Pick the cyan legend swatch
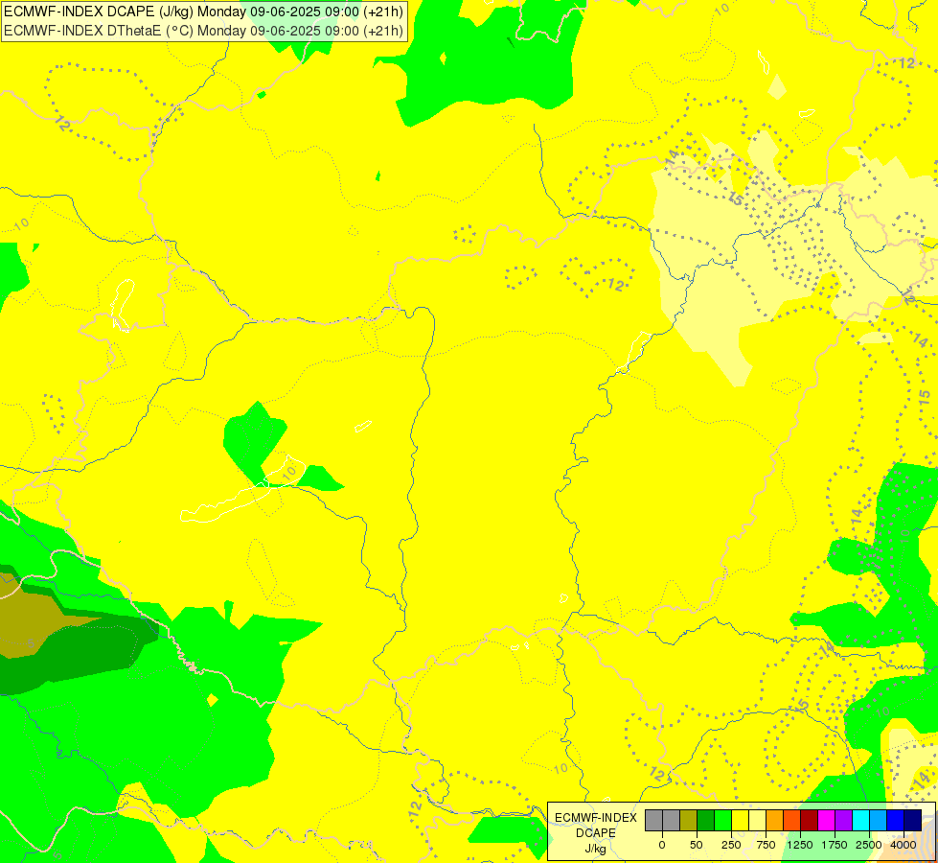The height and width of the screenshot is (863, 938). point(860,821)
